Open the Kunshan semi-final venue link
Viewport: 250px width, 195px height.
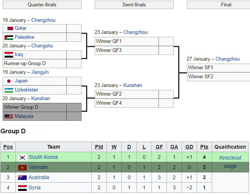click(133, 85)
